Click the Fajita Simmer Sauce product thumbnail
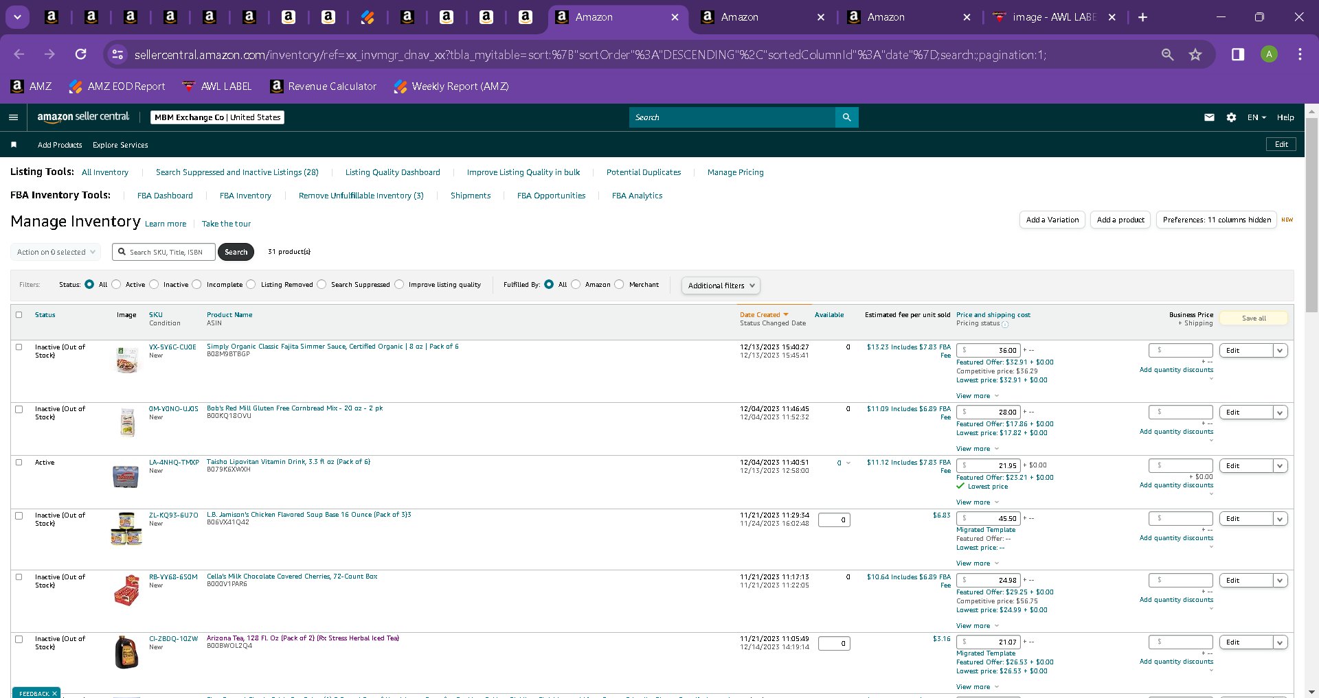The image size is (1319, 698). (x=126, y=360)
